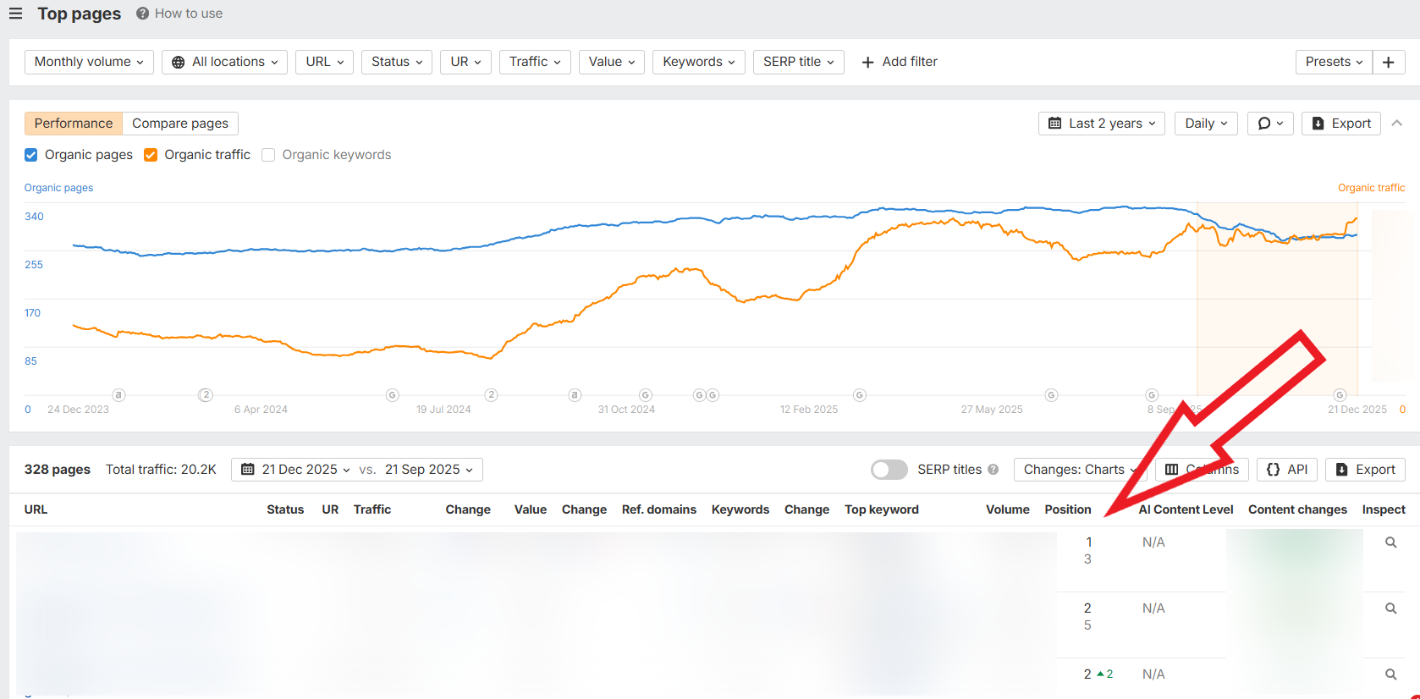Switch to the Compare pages tab
1420x699 pixels.
pos(180,124)
